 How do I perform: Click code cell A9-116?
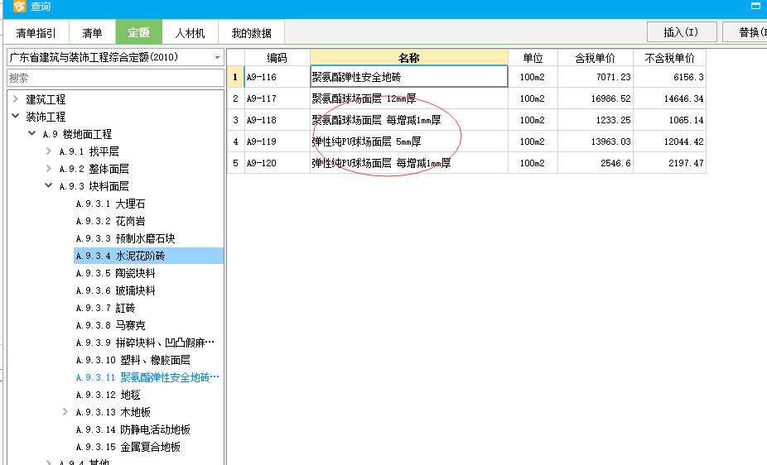[x=277, y=77]
